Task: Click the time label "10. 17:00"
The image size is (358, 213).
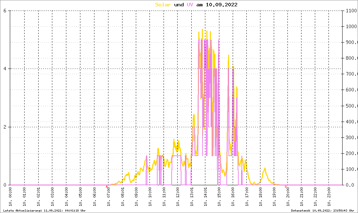Action: [x=247, y=197]
